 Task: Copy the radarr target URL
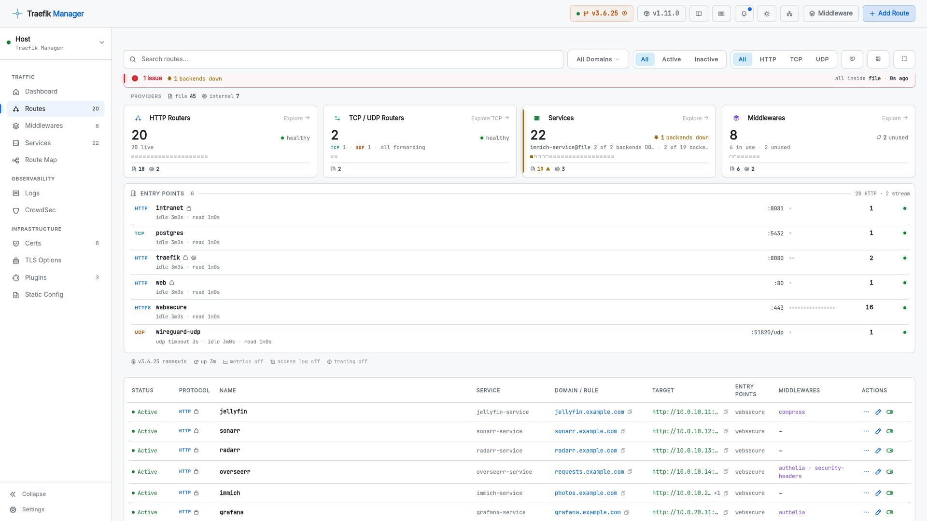coord(726,451)
